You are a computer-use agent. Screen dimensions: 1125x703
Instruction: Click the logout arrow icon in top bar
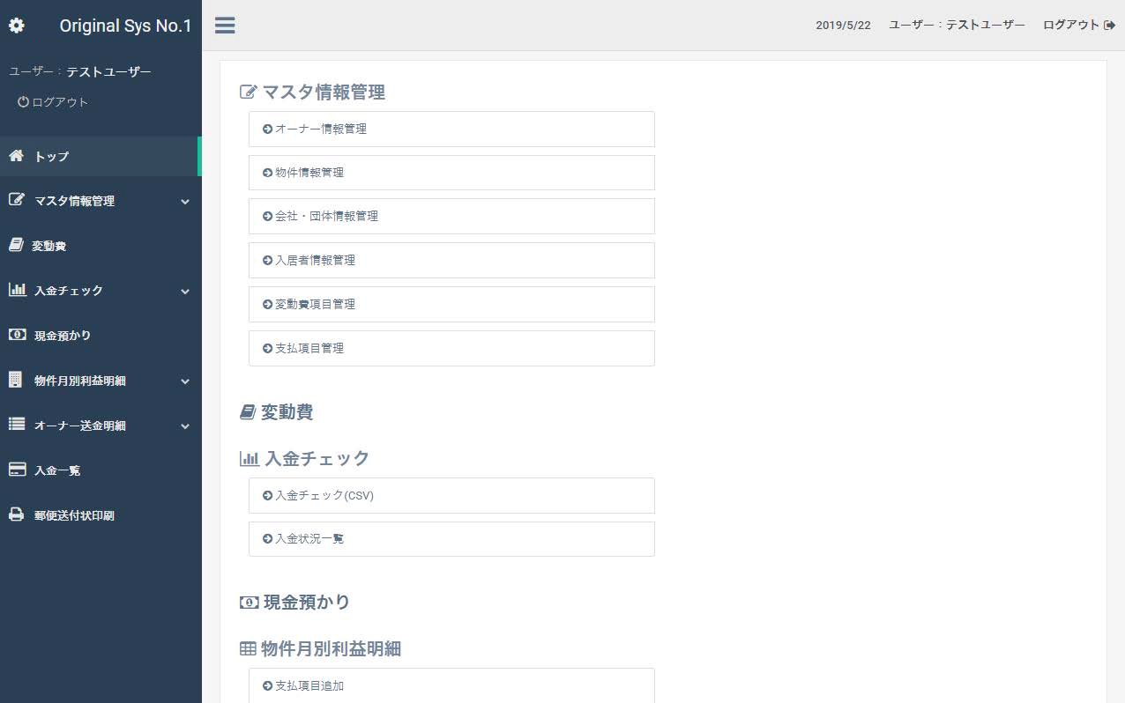[1109, 26]
